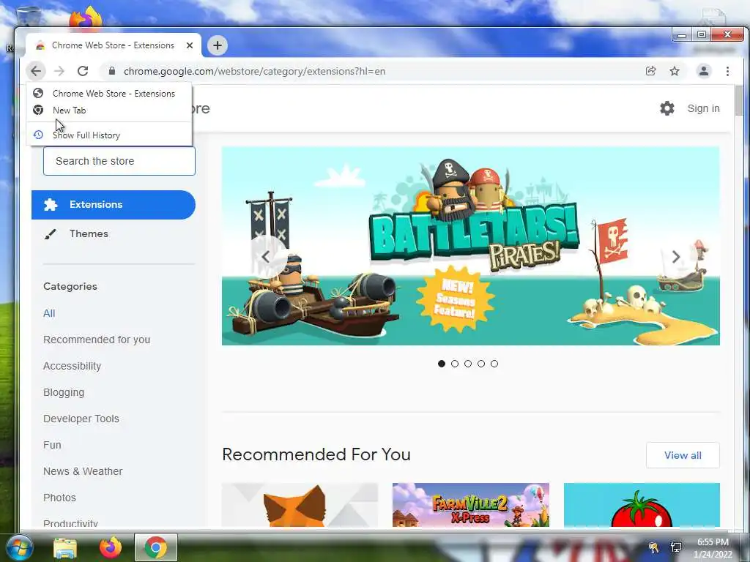Open the Blogging category
The image size is (750, 562).
point(64,392)
